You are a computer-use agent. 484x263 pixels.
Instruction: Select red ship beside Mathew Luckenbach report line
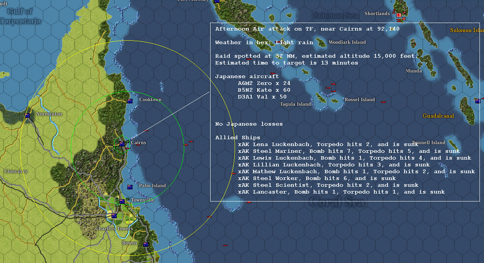(233, 173)
